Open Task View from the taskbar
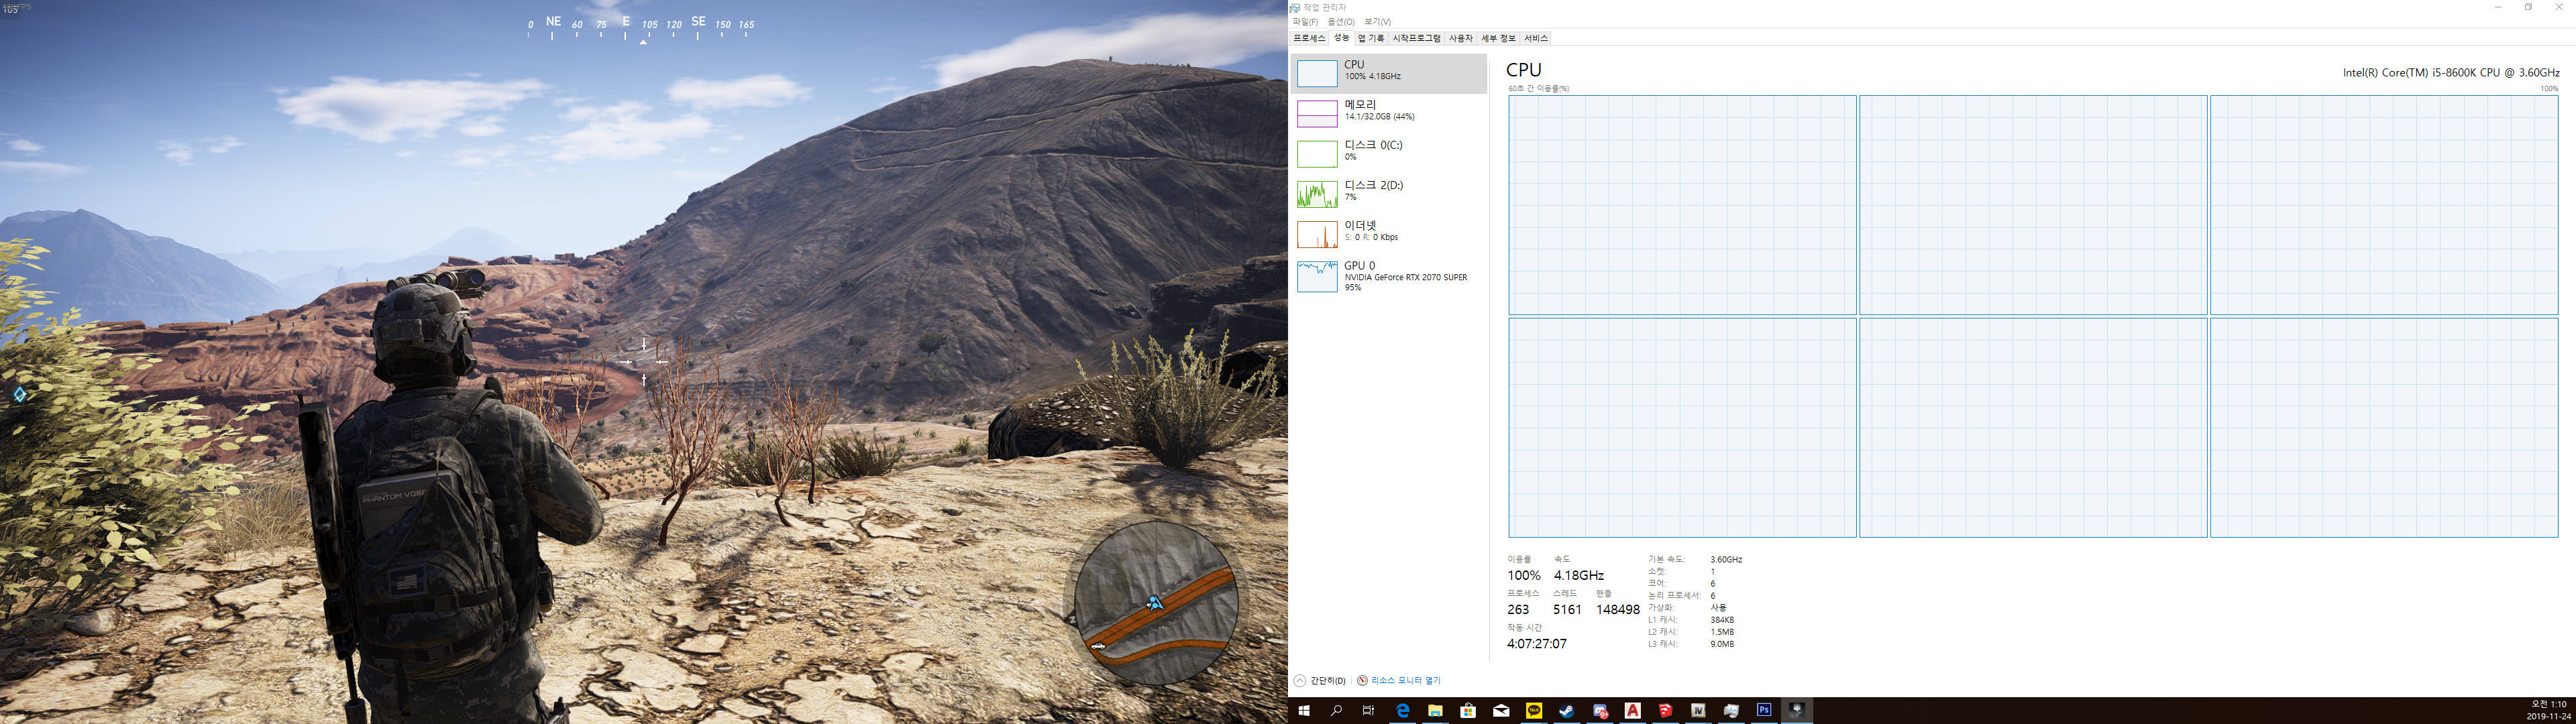The width and height of the screenshot is (2576, 724). pyautogui.click(x=1368, y=711)
